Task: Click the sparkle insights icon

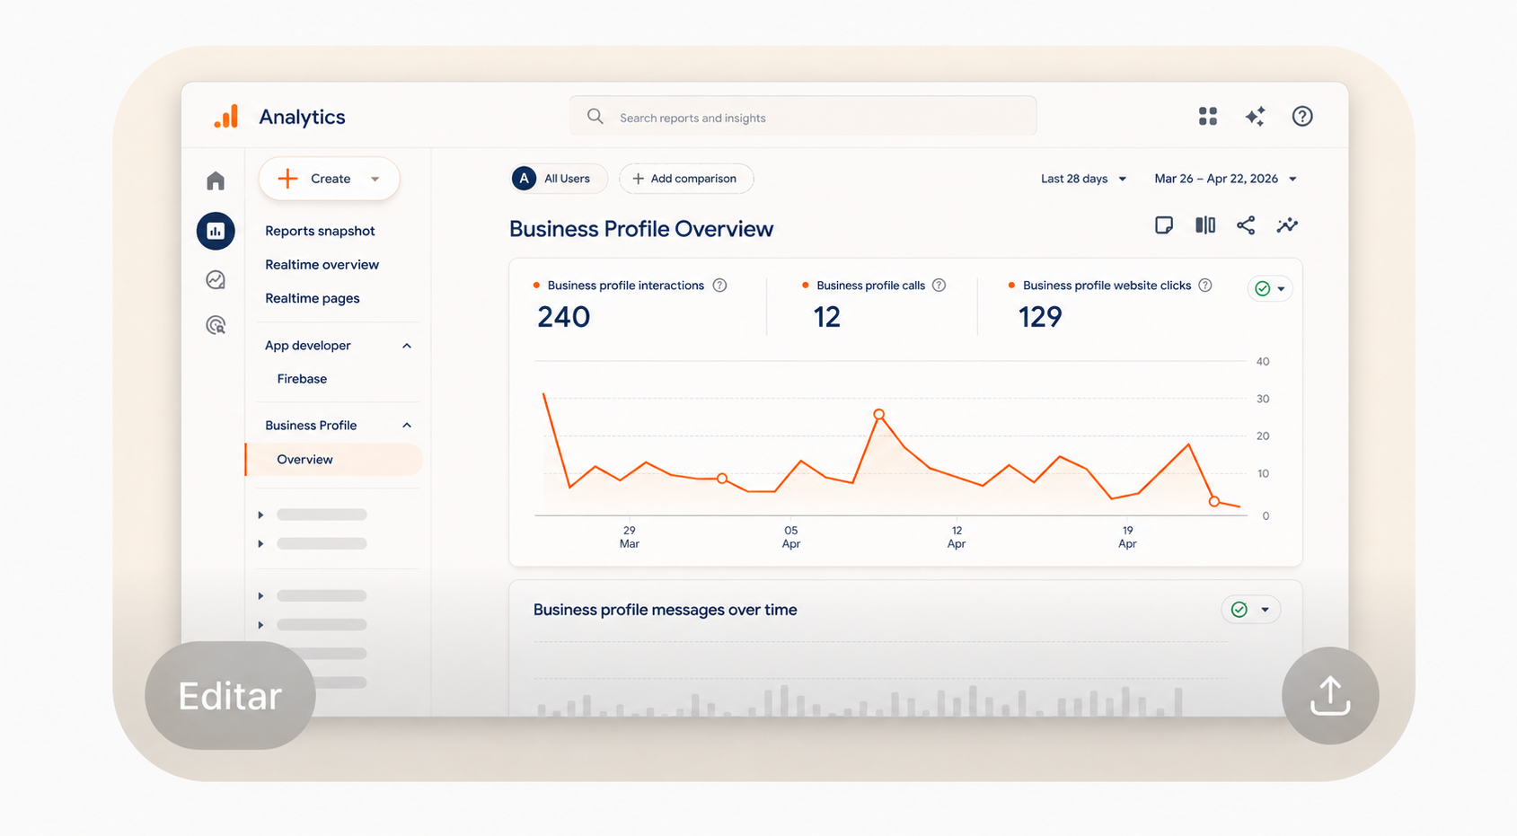Action: coord(1256,116)
